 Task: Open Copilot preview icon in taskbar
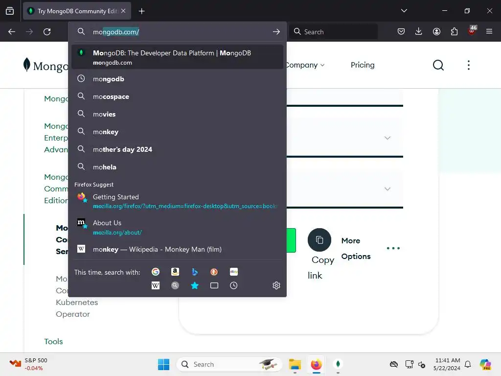point(485,364)
